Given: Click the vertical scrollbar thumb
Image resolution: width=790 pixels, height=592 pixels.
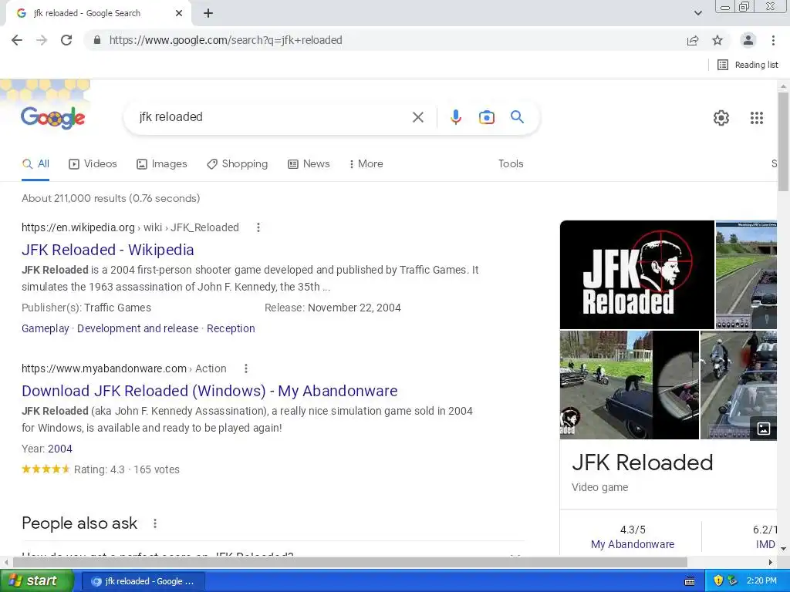Looking at the screenshot, I should pos(783,142).
